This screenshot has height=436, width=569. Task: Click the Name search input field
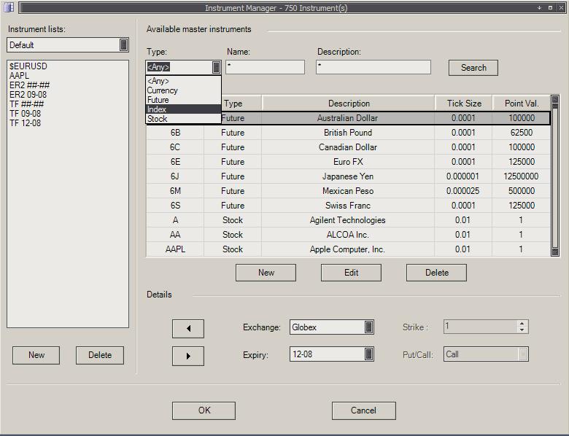tap(265, 67)
